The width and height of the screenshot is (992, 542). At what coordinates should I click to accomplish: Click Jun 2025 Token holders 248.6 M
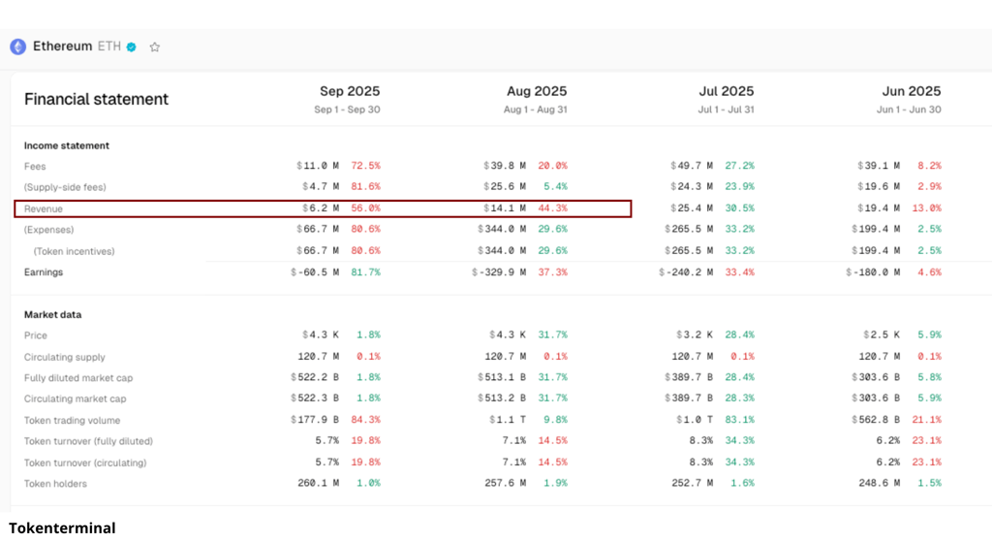(880, 483)
